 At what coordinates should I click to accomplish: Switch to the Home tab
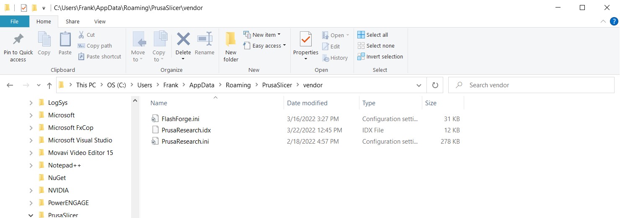pyautogui.click(x=44, y=21)
